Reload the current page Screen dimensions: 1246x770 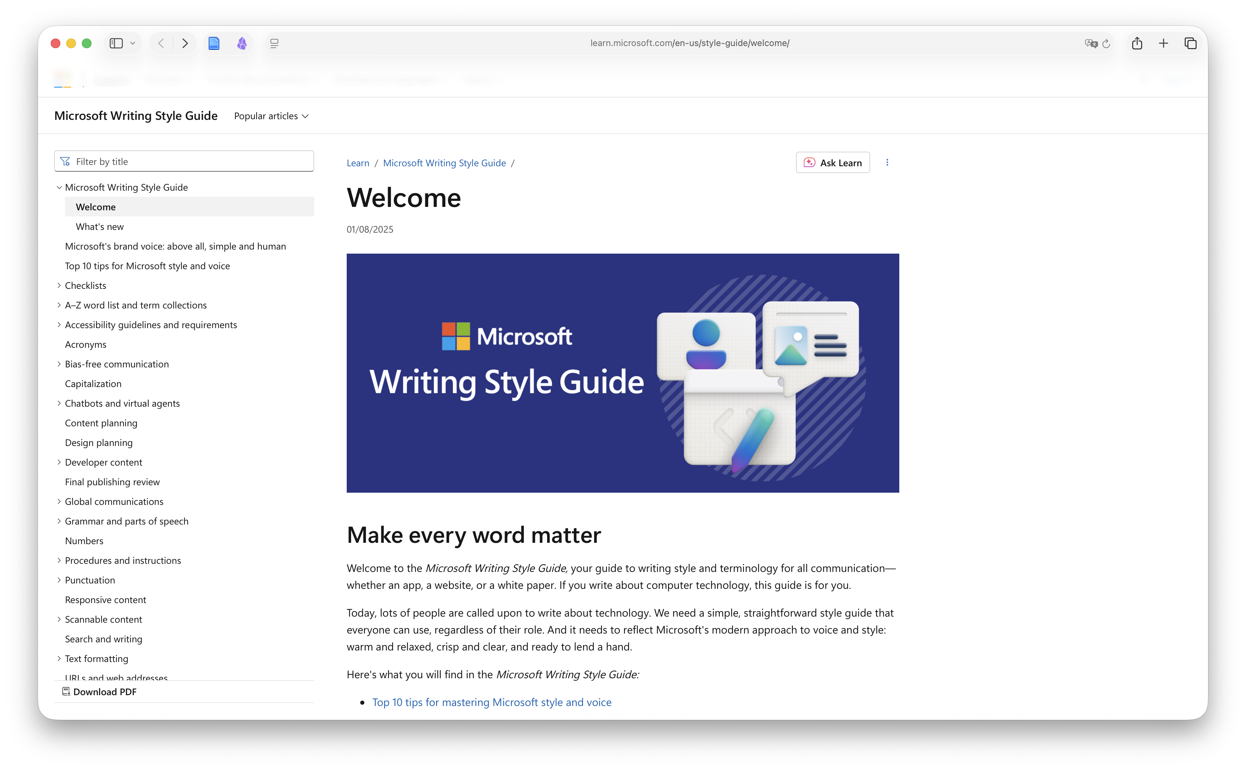click(x=1106, y=43)
